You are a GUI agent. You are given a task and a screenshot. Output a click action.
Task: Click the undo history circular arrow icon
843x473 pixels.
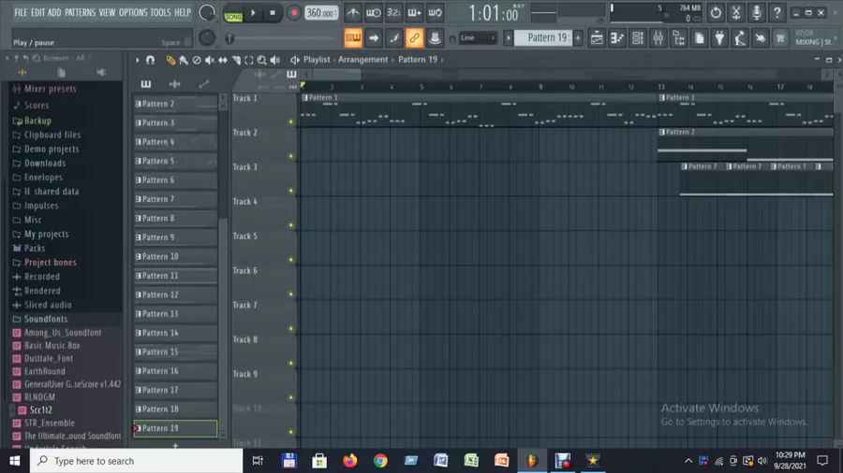tap(716, 12)
